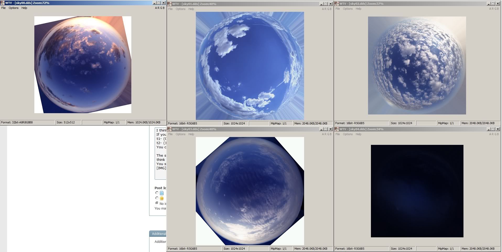
Task: Open the Options menu in sky01.dds window
Action: tap(181, 9)
